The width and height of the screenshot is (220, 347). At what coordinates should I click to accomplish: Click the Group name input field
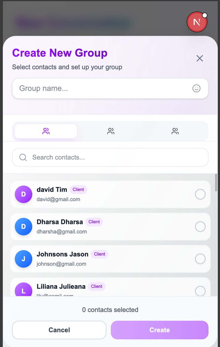tap(104, 88)
